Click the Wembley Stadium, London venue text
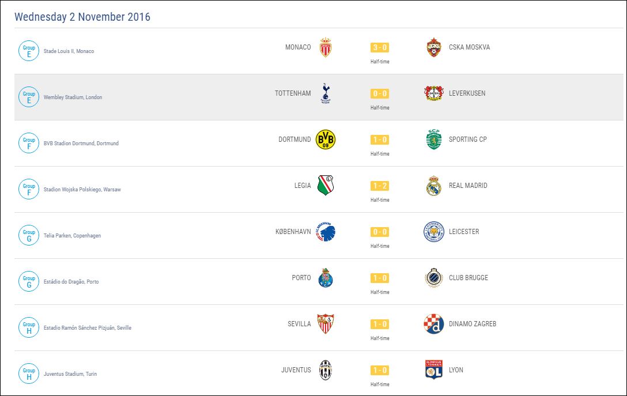The height and width of the screenshot is (396, 627). 73,97
